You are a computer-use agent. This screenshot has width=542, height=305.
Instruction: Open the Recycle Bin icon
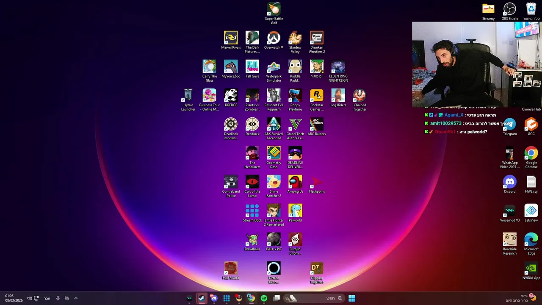tap(531, 11)
